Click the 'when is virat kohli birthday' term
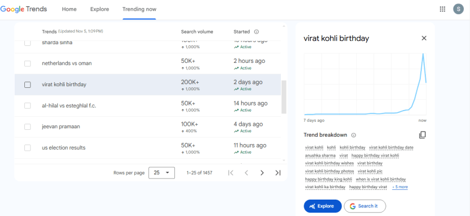The image size is (470, 216). [x=381, y=179]
